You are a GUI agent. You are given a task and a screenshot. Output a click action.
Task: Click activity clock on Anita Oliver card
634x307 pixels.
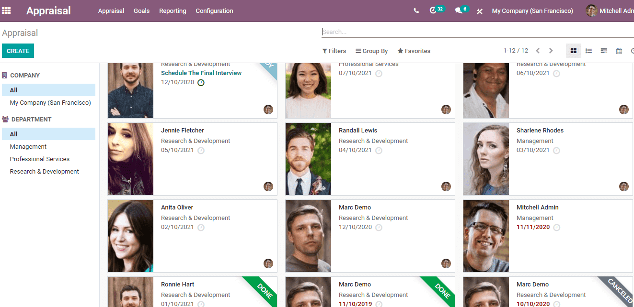coord(201,228)
